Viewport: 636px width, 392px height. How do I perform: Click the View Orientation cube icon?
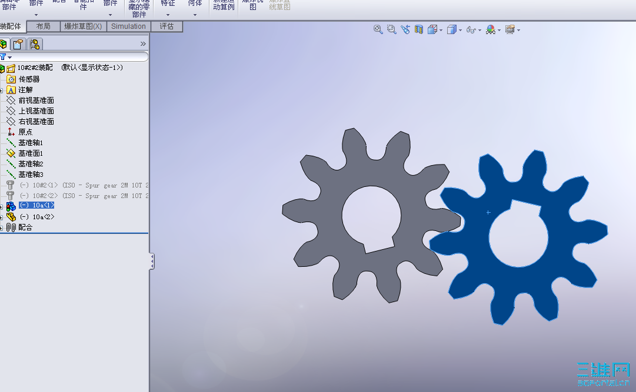(x=432, y=29)
